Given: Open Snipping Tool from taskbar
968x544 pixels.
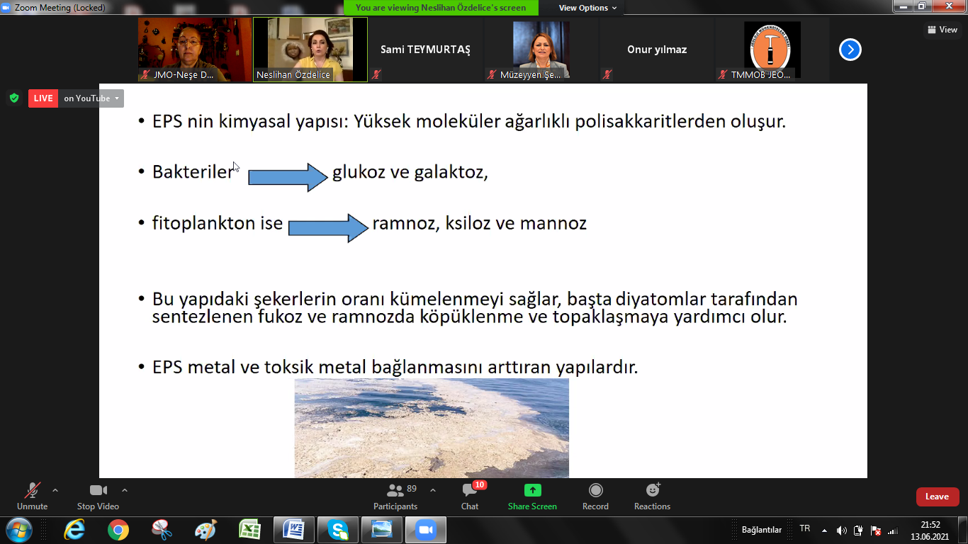Looking at the screenshot, I should [x=162, y=530].
